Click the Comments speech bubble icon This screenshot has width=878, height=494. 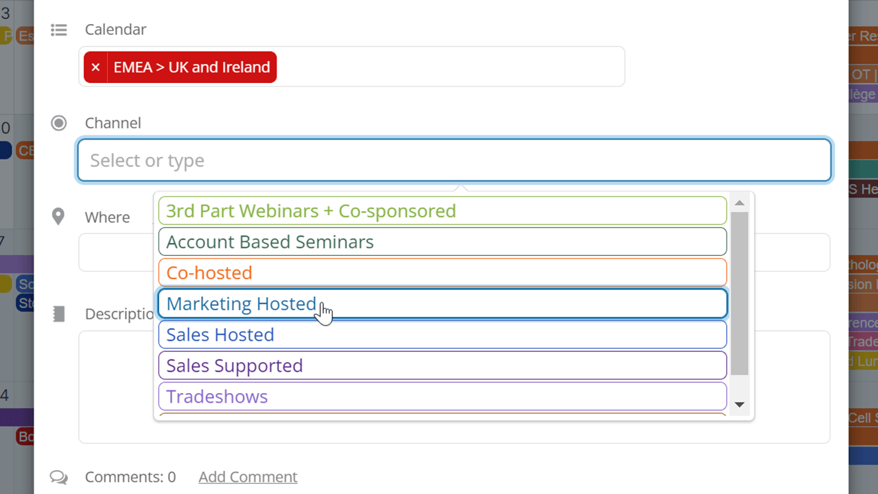point(59,477)
